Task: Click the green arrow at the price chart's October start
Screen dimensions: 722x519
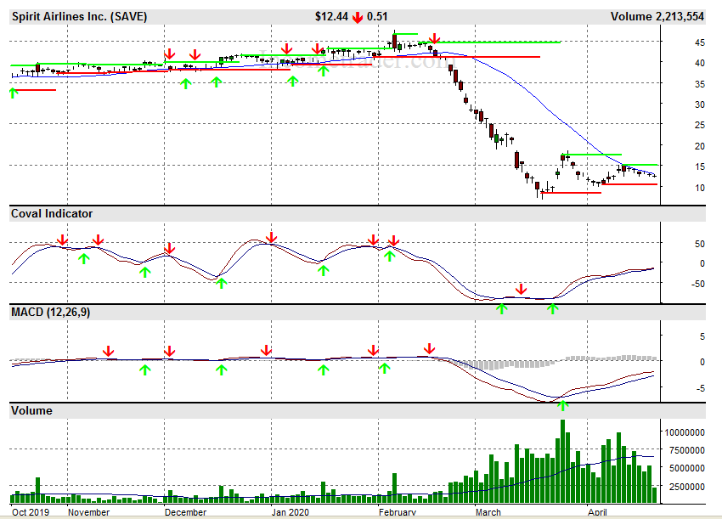Action: click(x=14, y=93)
